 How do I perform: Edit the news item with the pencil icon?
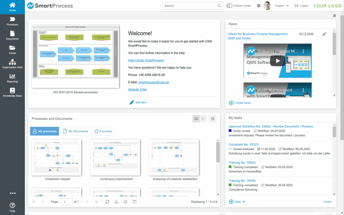(x=324, y=34)
